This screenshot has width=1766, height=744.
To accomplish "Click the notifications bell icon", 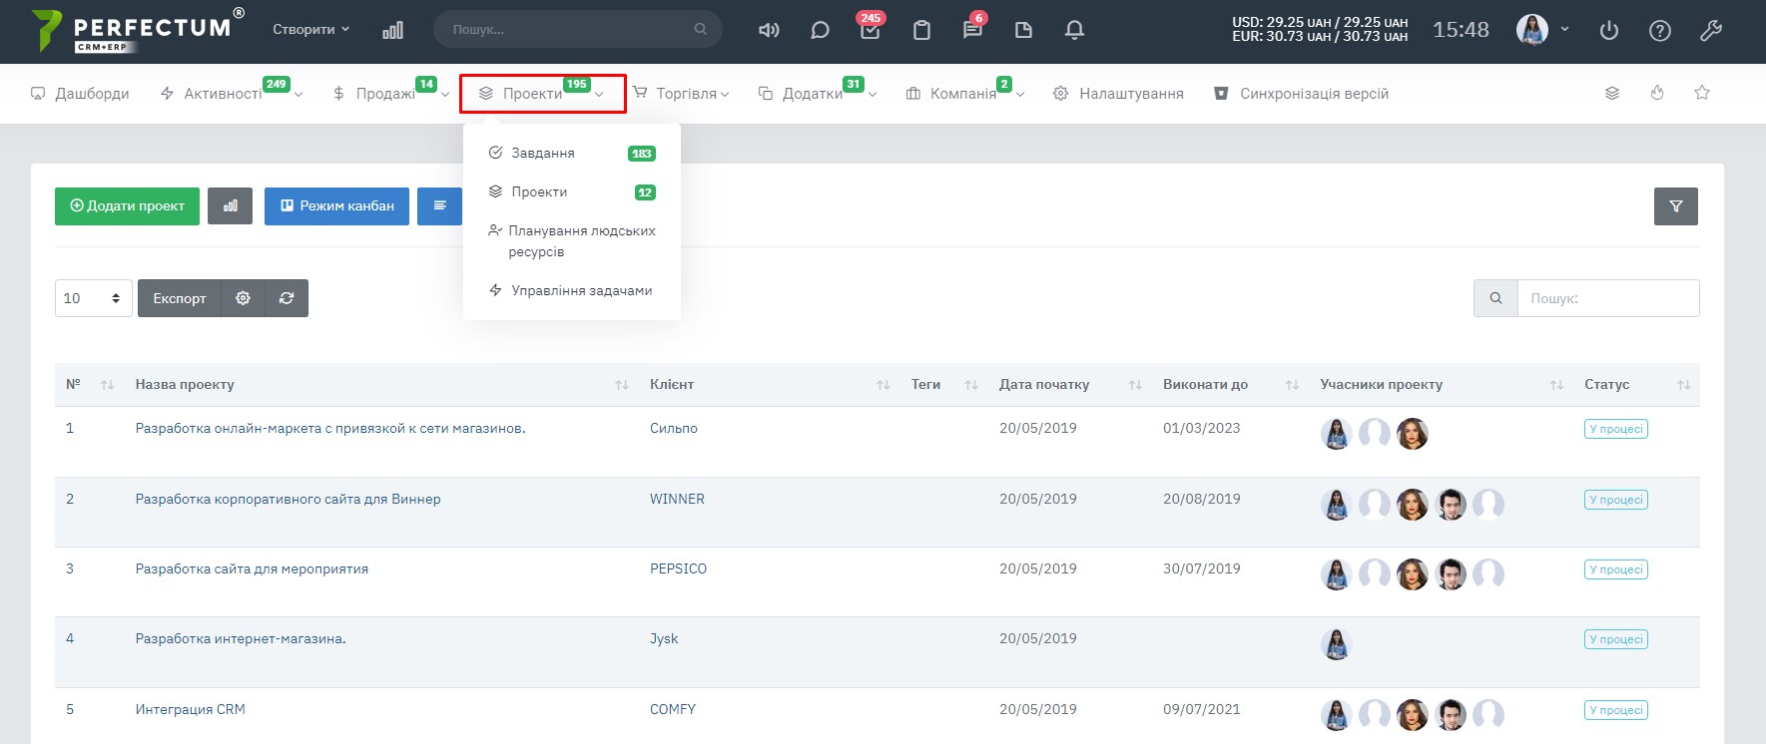I will [x=1074, y=30].
